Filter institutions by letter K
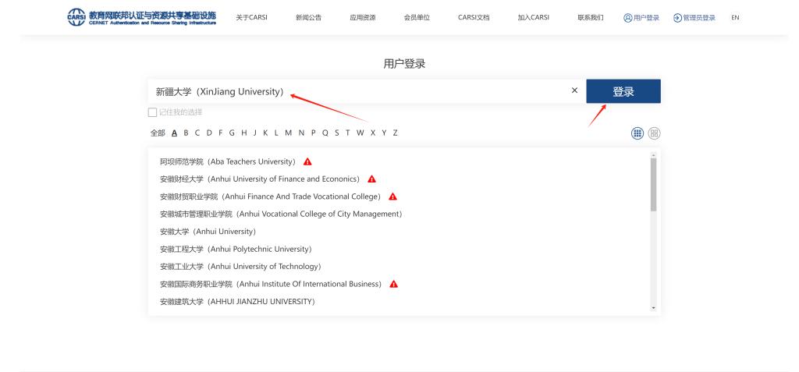 [x=265, y=133]
